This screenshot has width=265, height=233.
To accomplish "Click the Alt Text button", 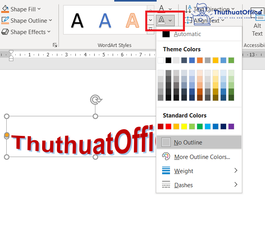I will [257, 22].
